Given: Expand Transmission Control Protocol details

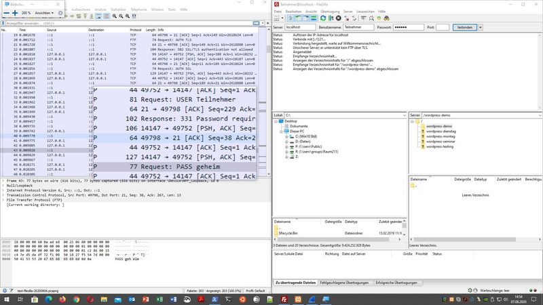Looking at the screenshot, I should click(x=3, y=195).
